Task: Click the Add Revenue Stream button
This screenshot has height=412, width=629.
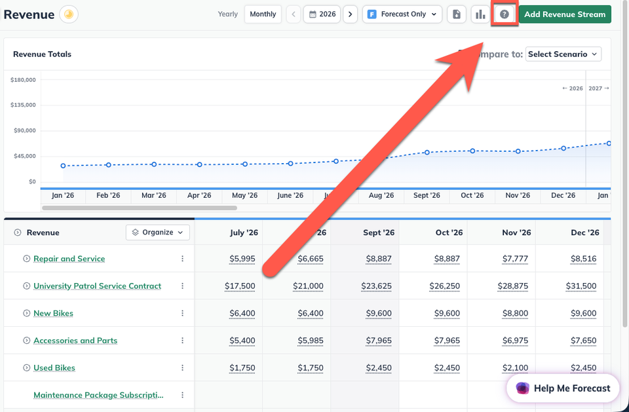Action: click(565, 14)
